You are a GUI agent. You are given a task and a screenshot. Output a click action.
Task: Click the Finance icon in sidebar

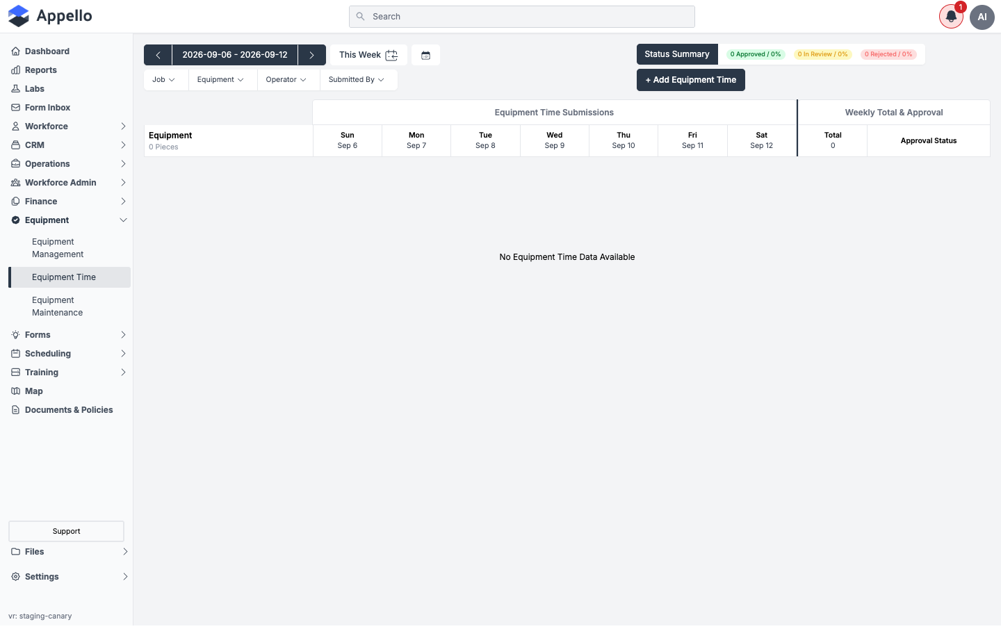[x=15, y=202]
